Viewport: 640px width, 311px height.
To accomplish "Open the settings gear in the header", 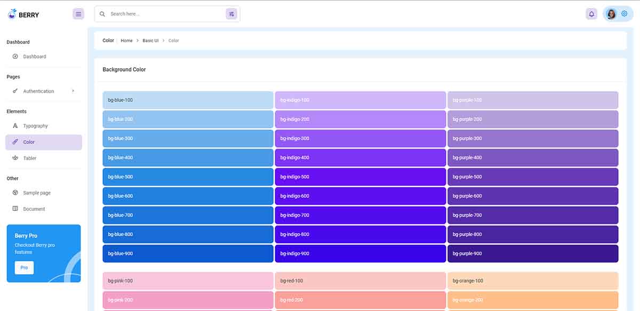I will pos(624,13).
